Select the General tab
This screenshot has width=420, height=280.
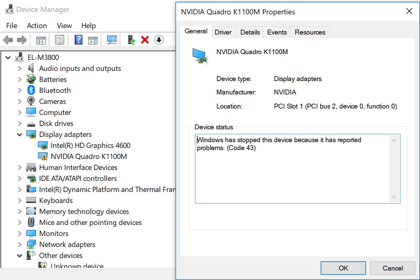pyautogui.click(x=196, y=31)
